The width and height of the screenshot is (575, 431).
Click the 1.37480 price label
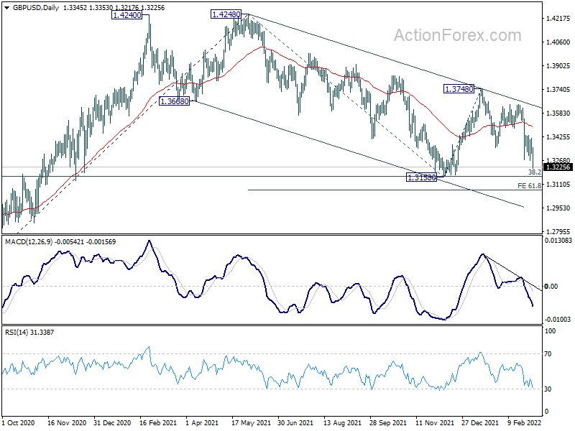click(x=459, y=88)
